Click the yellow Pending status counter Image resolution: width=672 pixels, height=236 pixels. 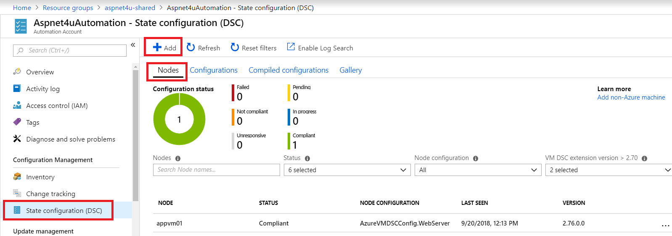tap(299, 93)
